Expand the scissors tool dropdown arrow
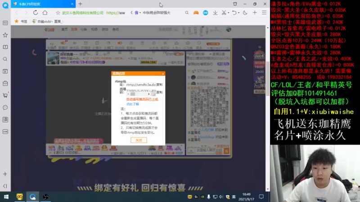Viewport: 360px width, 202px height. click(229, 13)
